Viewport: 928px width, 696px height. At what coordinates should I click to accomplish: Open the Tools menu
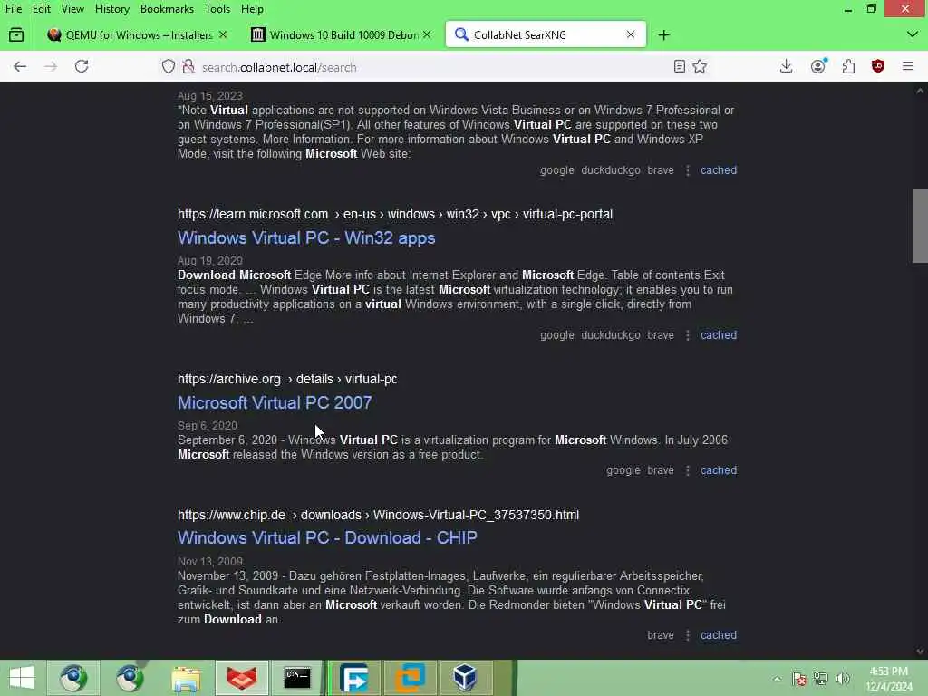(217, 9)
